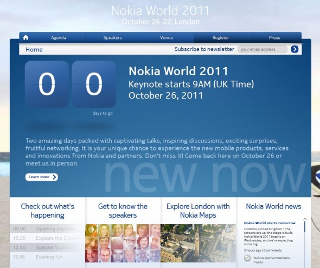Click the 'days to go' countdown label
The width and height of the screenshot is (320, 268).
103,113
